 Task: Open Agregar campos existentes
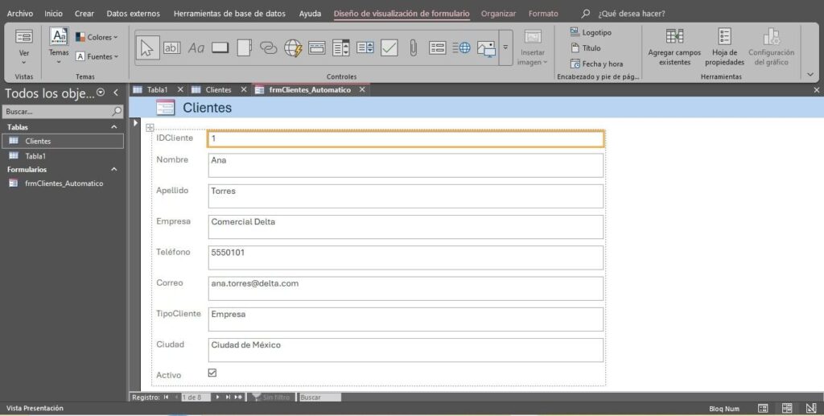pos(674,47)
